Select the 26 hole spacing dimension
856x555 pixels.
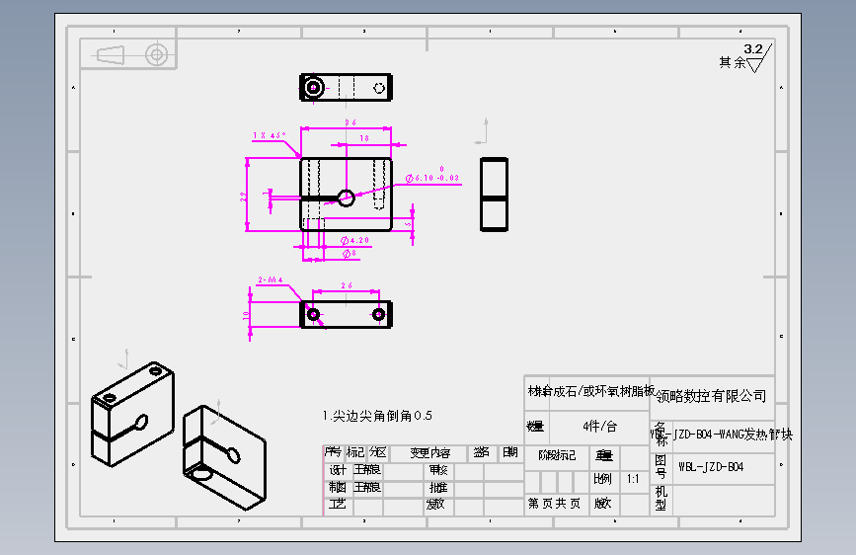[x=347, y=285]
